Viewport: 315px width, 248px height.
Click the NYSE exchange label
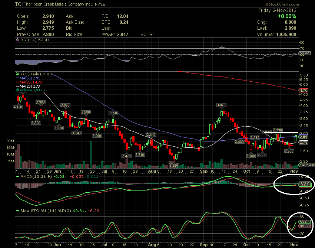100,4
